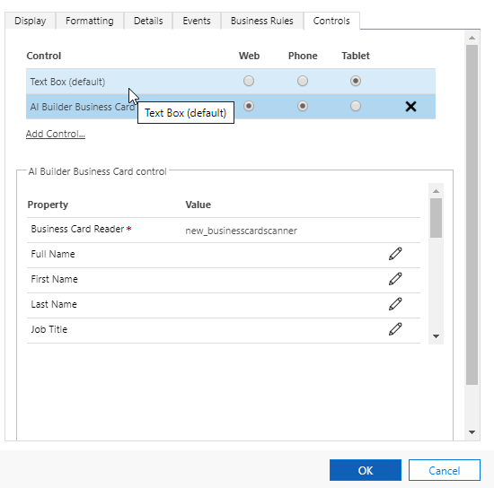Open the Business Rules tab
Viewport: 494px width, 488px height.
click(262, 21)
